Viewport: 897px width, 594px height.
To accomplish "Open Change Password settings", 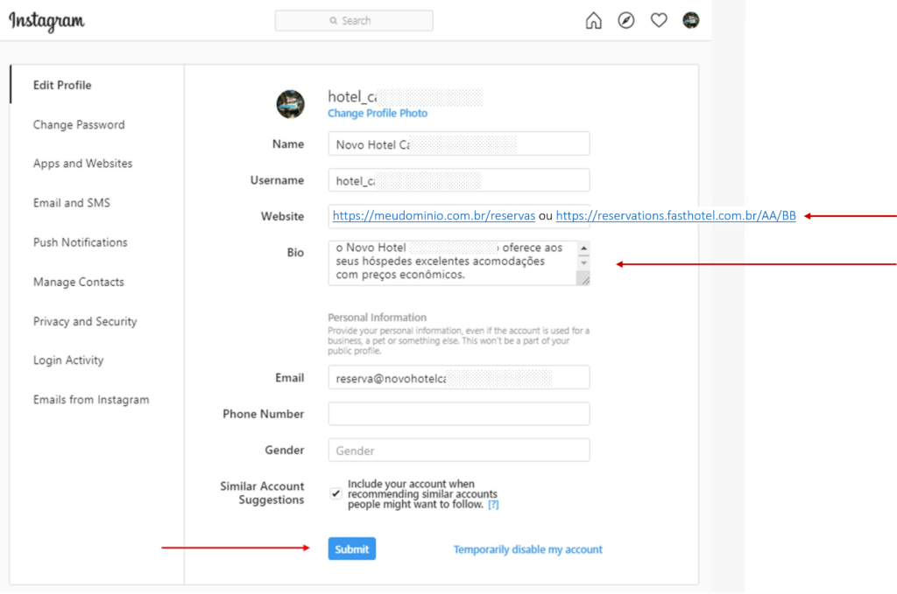I will tap(79, 124).
